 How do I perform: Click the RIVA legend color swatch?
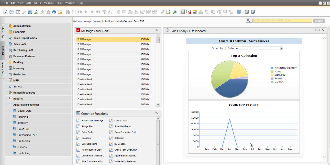click(272, 72)
